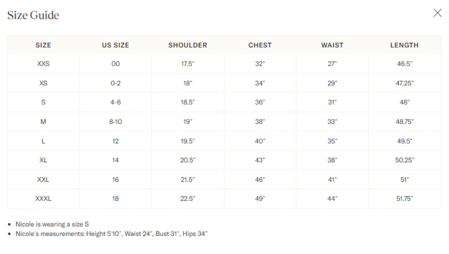Click the 20.5" shoulder measurement cell
This screenshot has height=254, width=449.
(187, 160)
